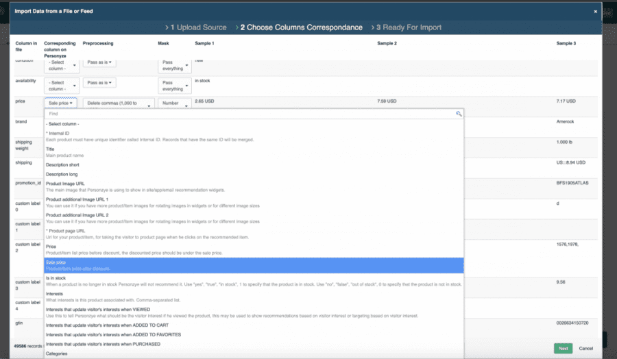Close the import dialog with the X
Image resolution: width=617 pixels, height=359 pixels.
pyautogui.click(x=595, y=12)
